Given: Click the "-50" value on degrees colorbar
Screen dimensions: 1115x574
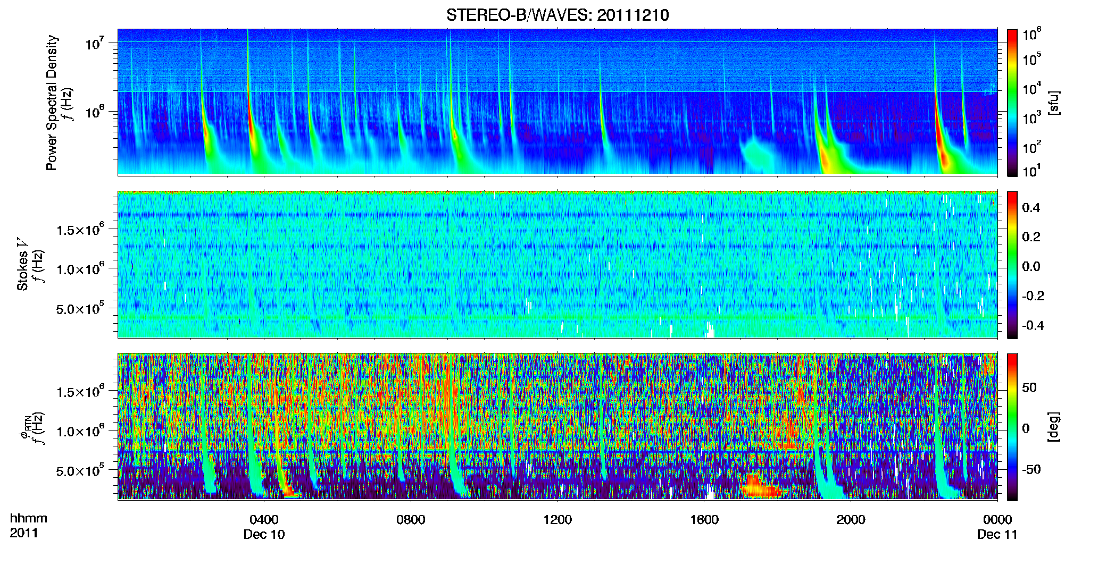Looking at the screenshot, I should point(1031,469).
